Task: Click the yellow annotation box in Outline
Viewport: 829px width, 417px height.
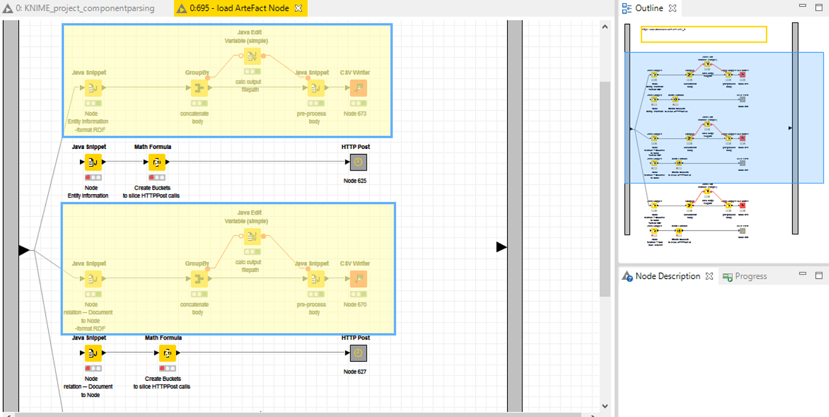Action: pyautogui.click(x=704, y=34)
